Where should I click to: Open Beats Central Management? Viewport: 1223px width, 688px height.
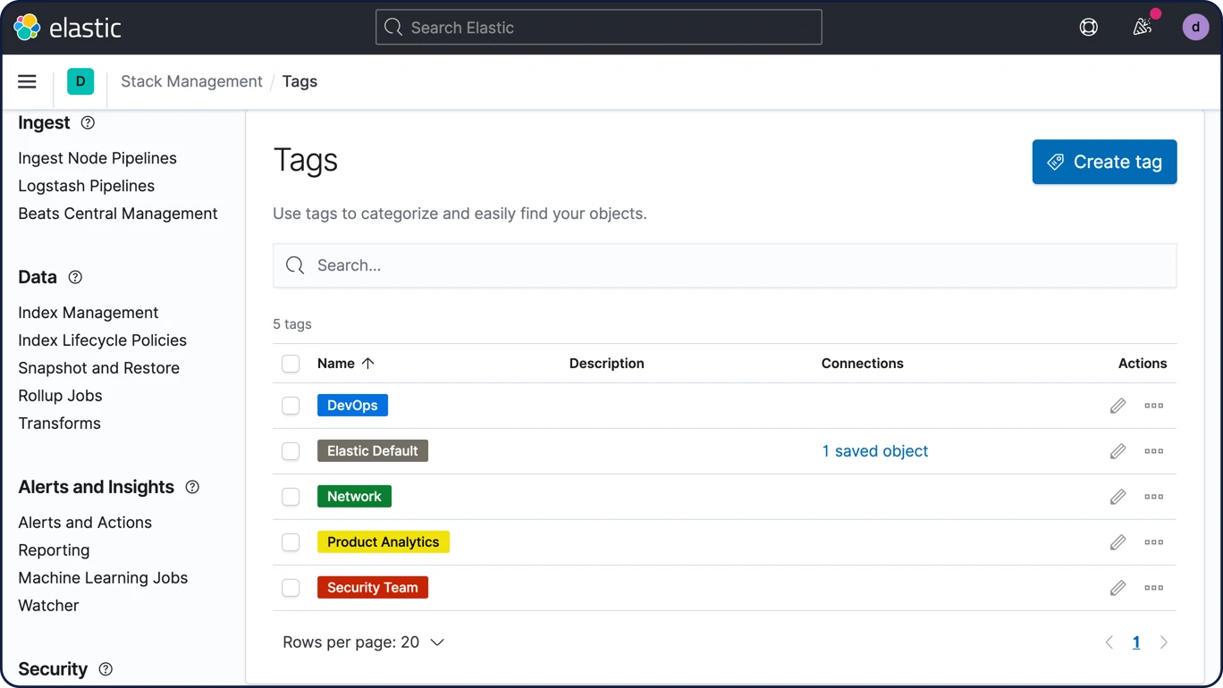(118, 214)
